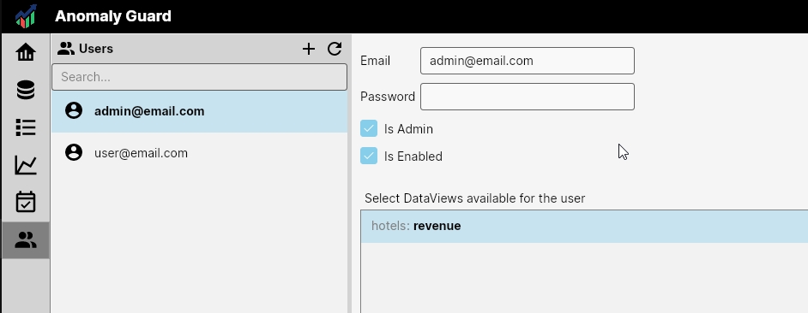The image size is (808, 313).
Task: Click the Email field label
Action: coord(375,61)
